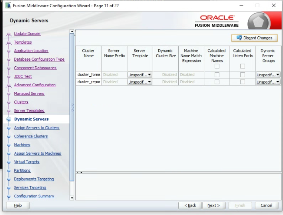Click the Cancel button

(266, 205)
